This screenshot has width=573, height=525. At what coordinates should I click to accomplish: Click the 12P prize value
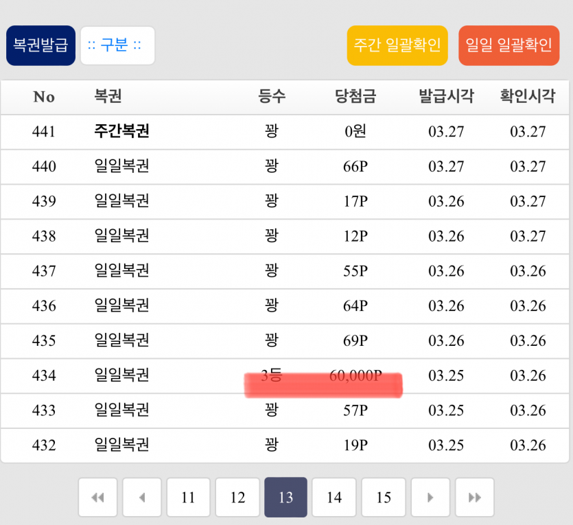pyautogui.click(x=355, y=236)
